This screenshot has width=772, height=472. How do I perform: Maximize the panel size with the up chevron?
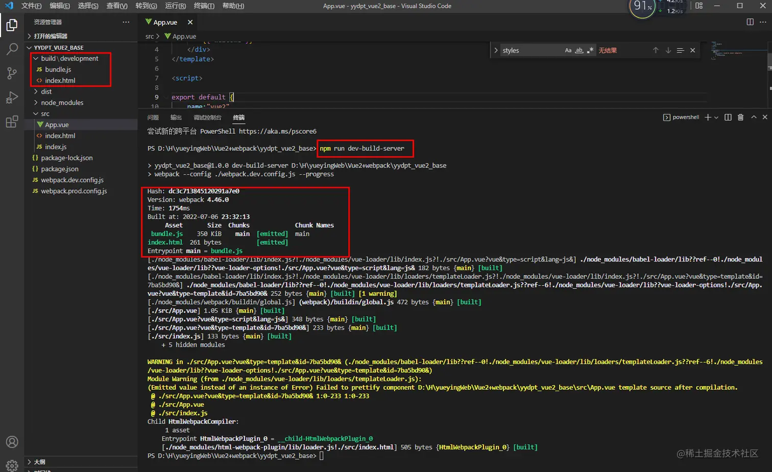754,117
